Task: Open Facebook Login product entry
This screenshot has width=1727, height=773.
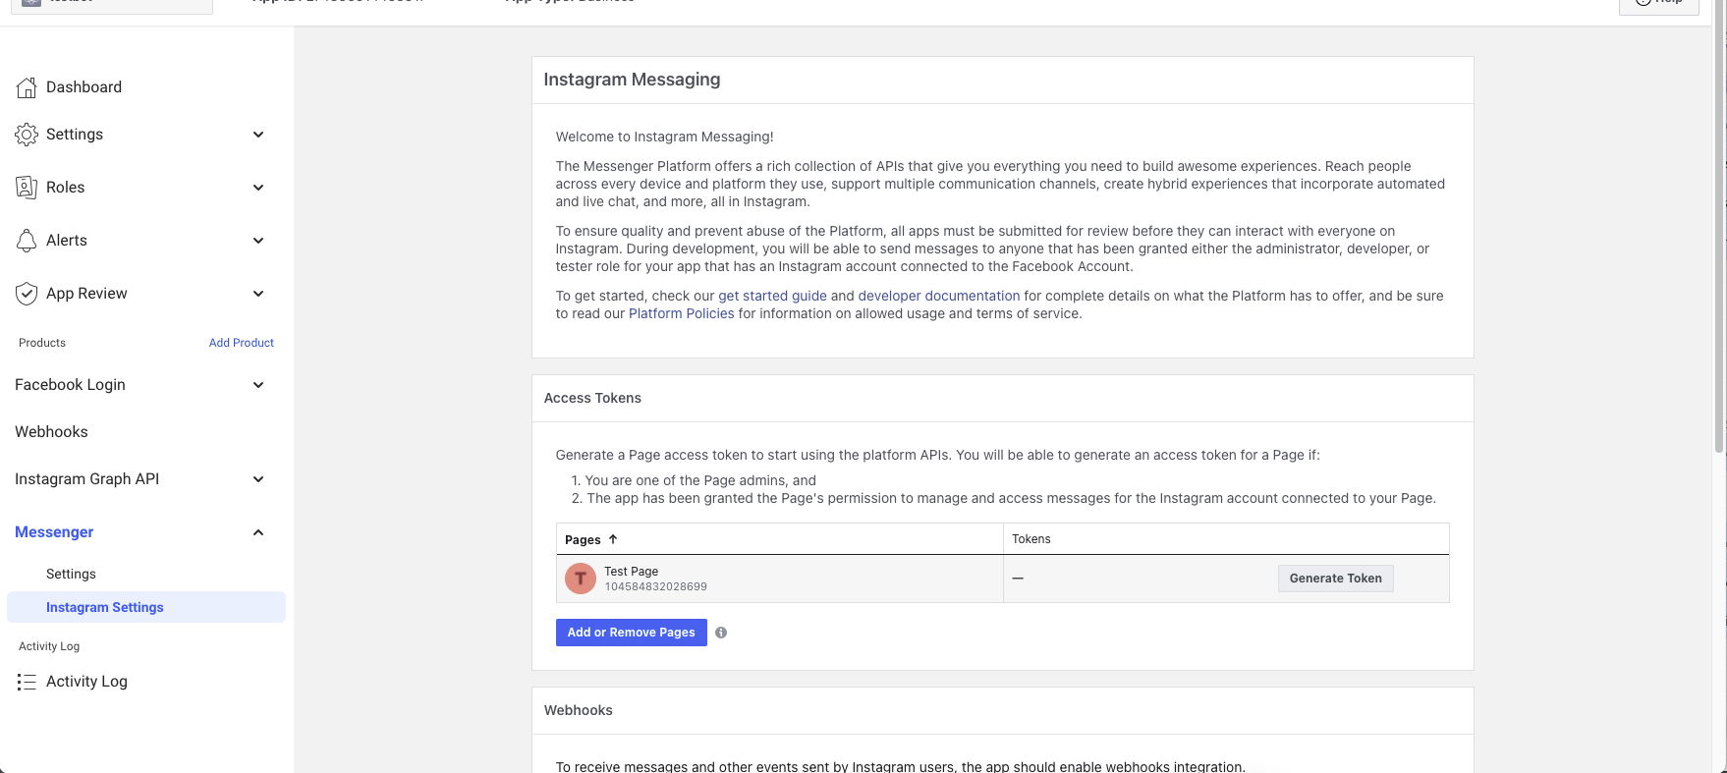Action: 70,385
